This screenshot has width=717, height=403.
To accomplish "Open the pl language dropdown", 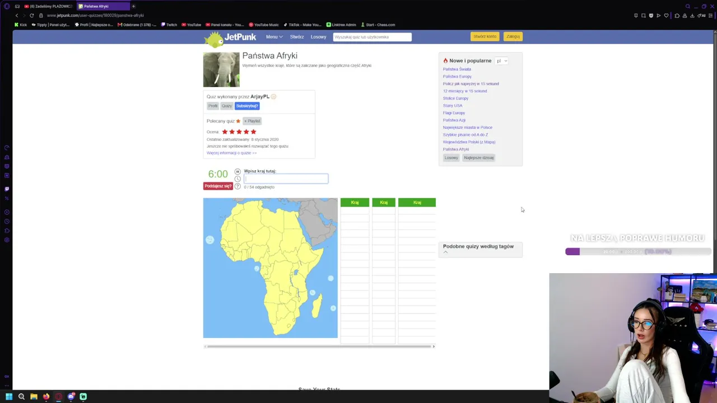I will (x=501, y=61).
